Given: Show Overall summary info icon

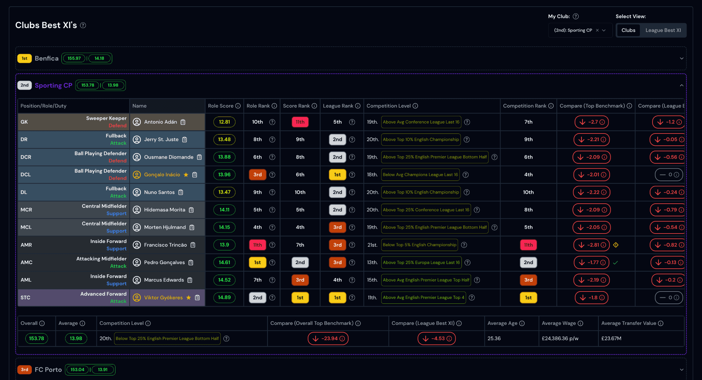Looking at the screenshot, I should [42, 323].
